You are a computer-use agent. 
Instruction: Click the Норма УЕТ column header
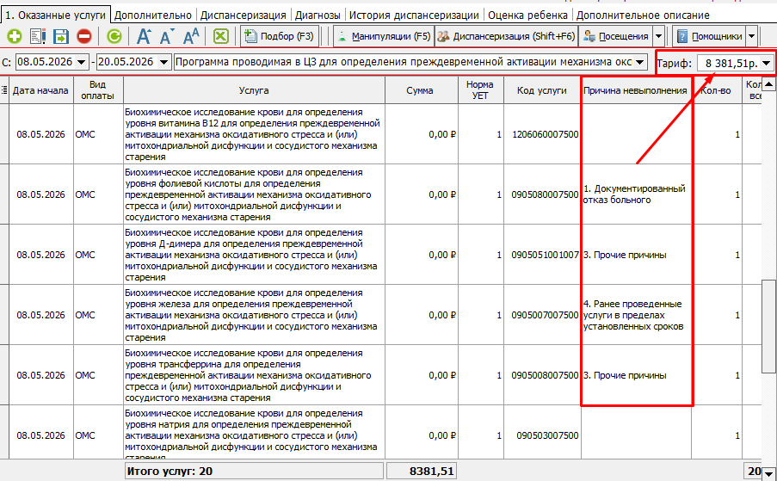[479, 90]
